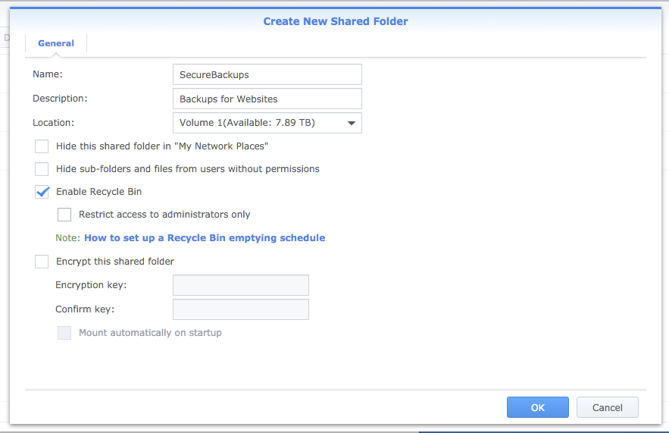Cancel the new shared folder dialog

607,407
